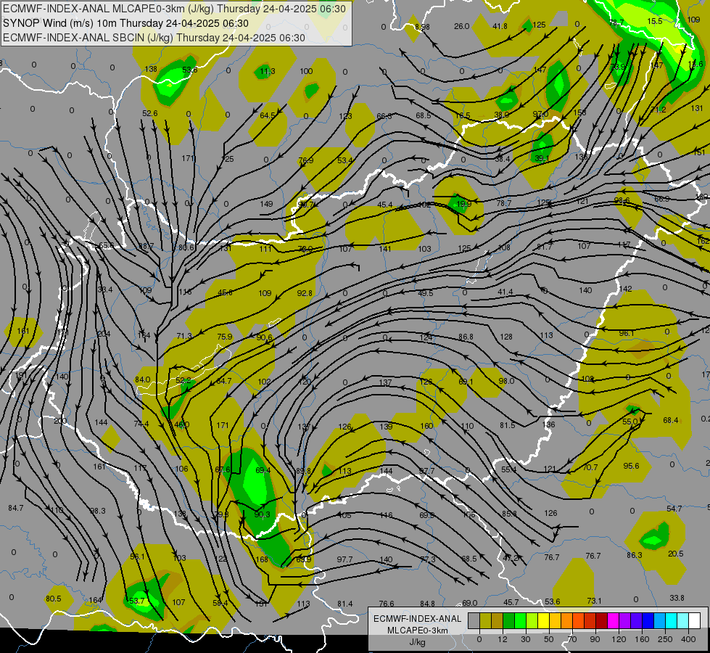Click the map value 45.7
This screenshot has height=653, width=710.
pyautogui.click(x=511, y=602)
